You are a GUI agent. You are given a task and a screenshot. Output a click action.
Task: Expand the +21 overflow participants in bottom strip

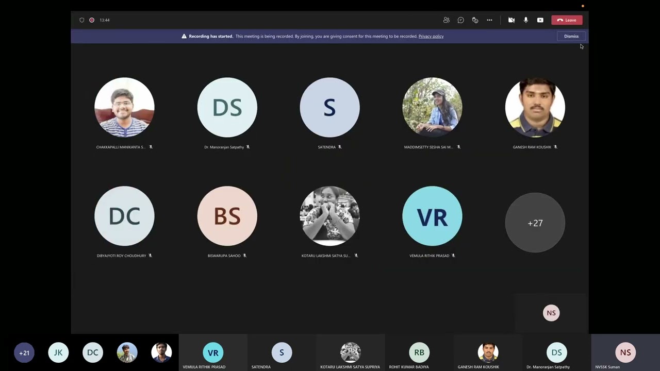tap(24, 353)
